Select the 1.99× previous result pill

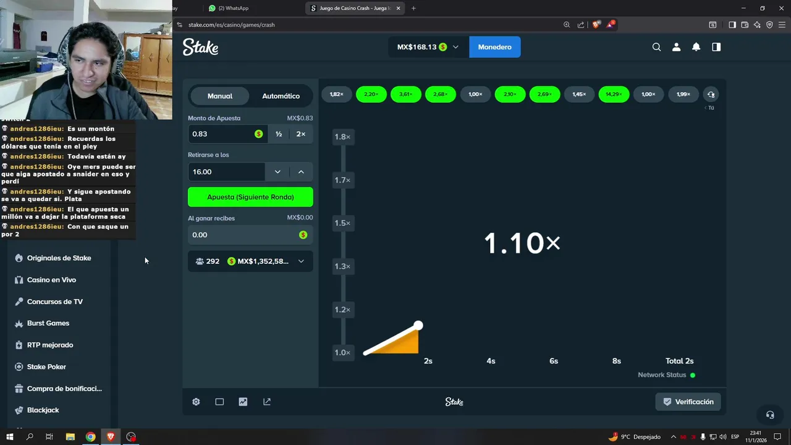(x=683, y=95)
